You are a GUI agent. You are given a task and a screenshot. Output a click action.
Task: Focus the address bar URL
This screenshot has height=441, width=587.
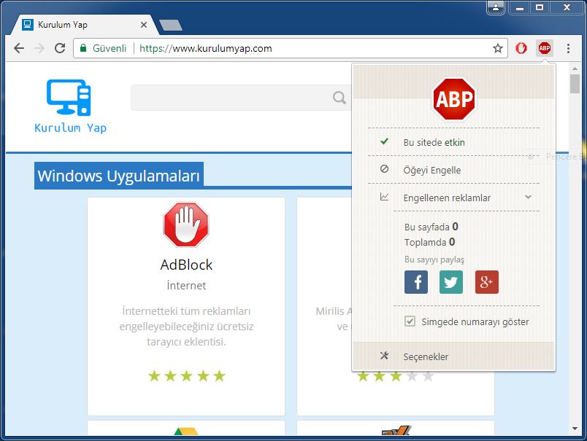pyautogui.click(x=205, y=48)
